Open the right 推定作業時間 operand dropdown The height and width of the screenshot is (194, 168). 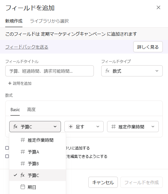(133, 127)
